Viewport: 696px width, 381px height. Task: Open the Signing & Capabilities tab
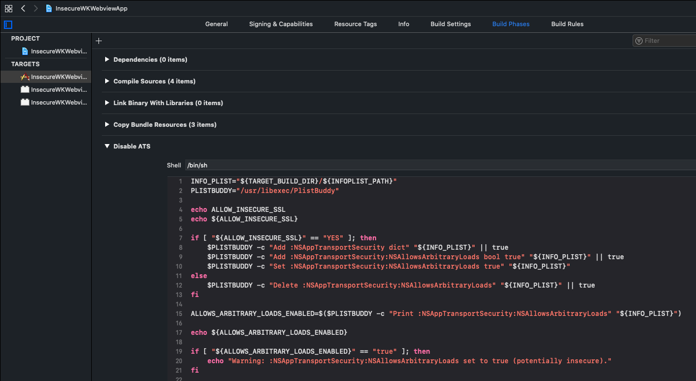(x=281, y=24)
